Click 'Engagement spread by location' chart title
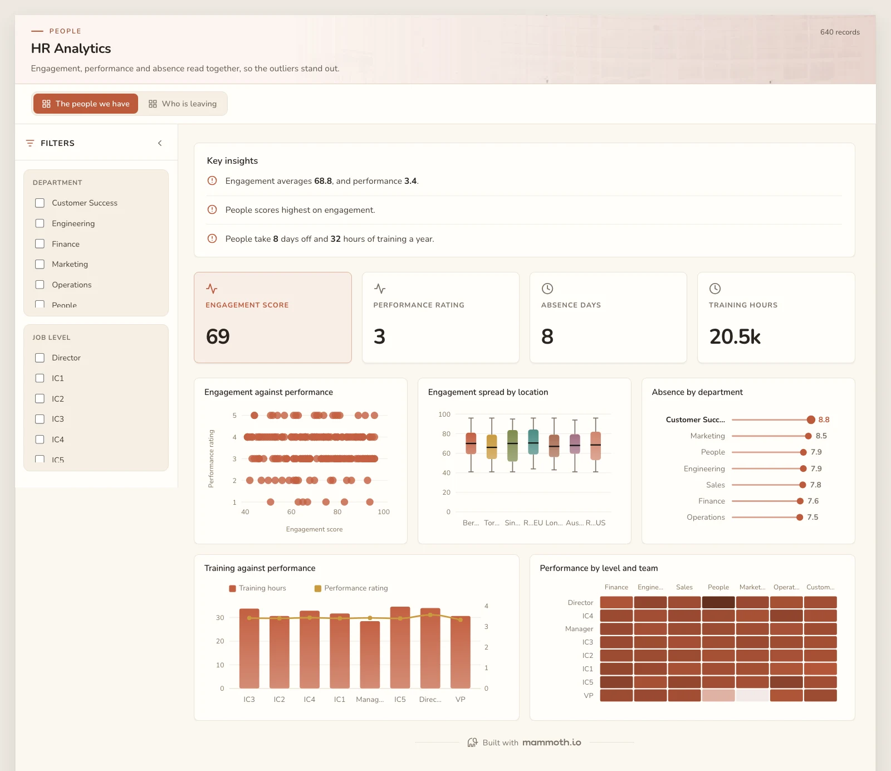Screen dimensions: 891x771 click(488, 392)
